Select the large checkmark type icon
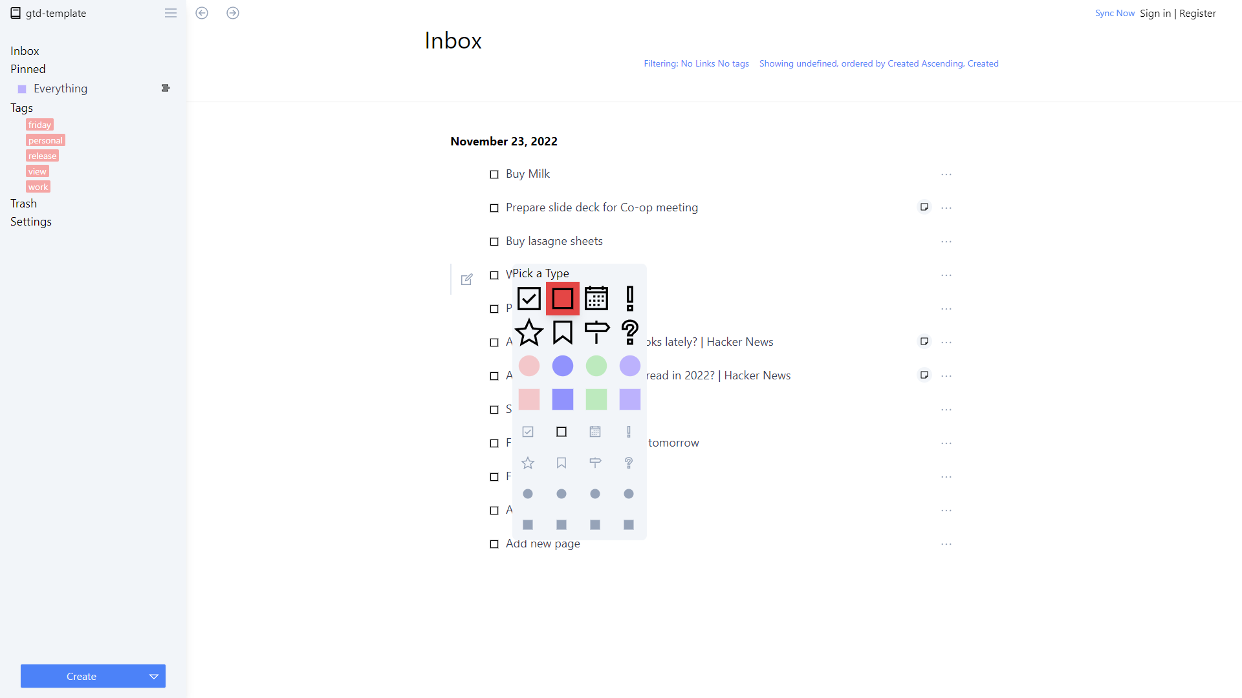 [x=528, y=299]
